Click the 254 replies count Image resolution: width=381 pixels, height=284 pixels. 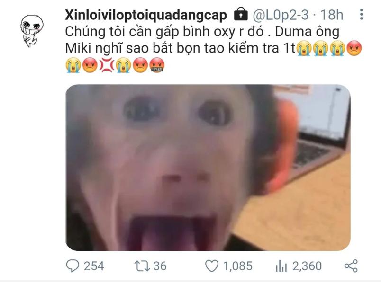pyautogui.click(x=94, y=266)
